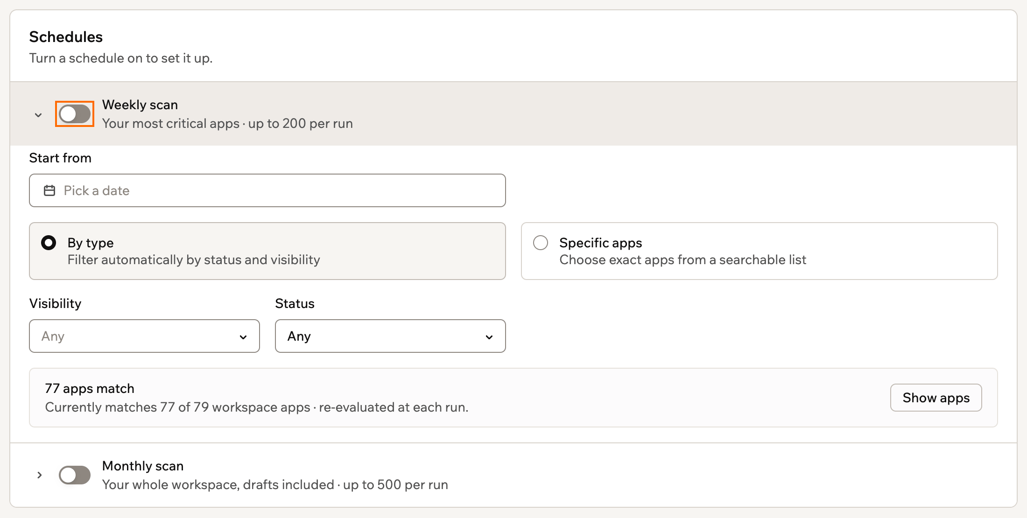Click the Pick a date field
This screenshot has width=1027, height=518.
click(267, 190)
